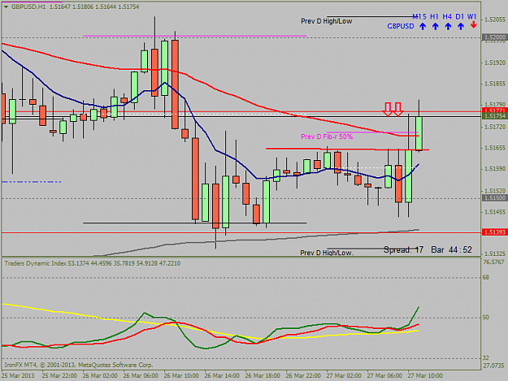Click the IronFX MT4 copyright text
Viewport: 508px width, 381px height.
(x=78, y=365)
